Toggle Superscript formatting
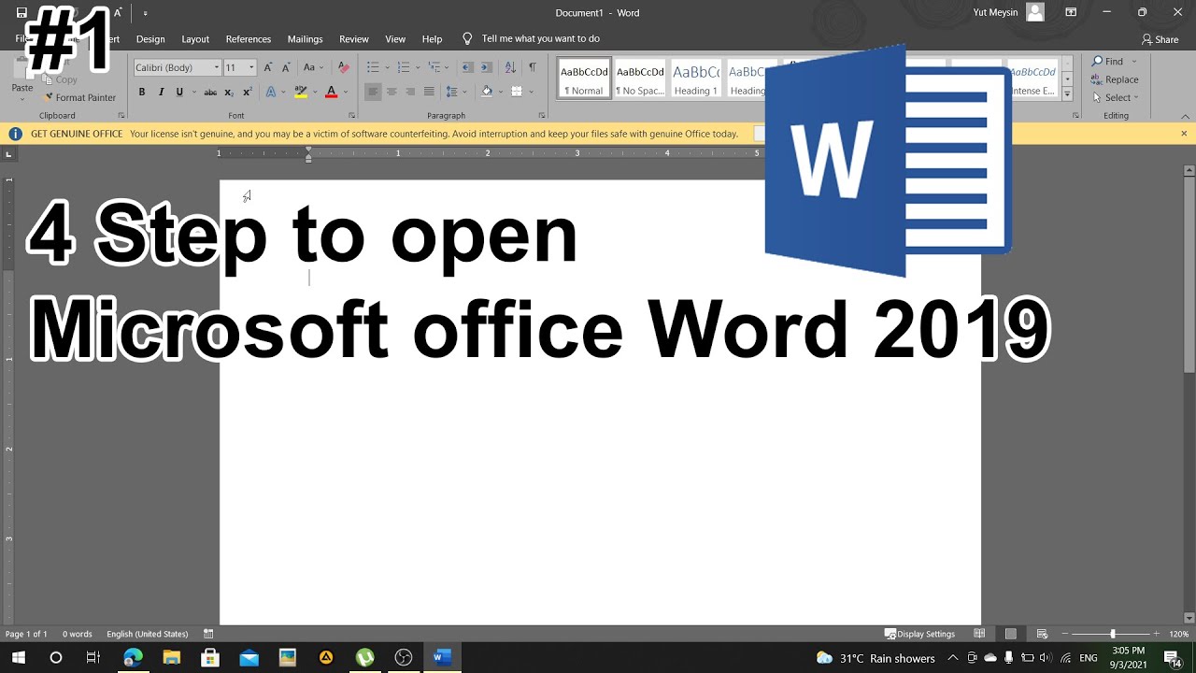Screen dimensions: 1196x673 pyautogui.click(x=247, y=92)
